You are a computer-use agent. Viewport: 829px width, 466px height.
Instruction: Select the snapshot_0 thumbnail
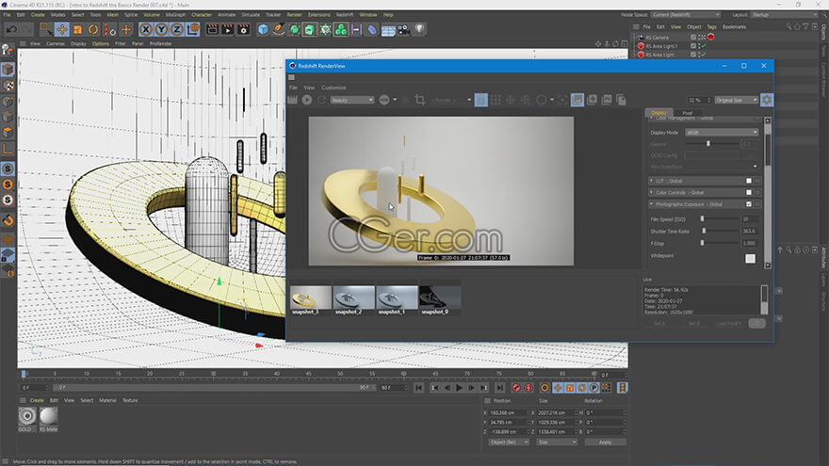[x=439, y=298]
